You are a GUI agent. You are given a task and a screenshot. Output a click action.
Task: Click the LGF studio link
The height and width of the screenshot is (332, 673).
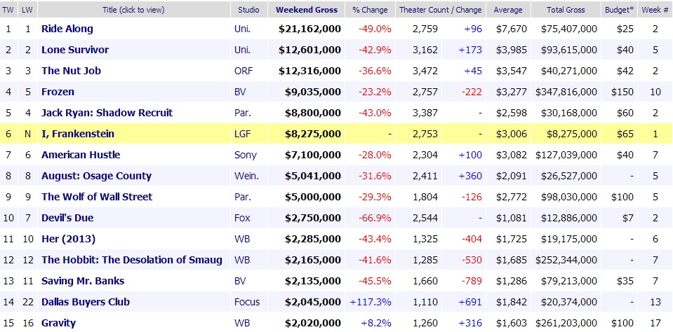pyautogui.click(x=242, y=134)
